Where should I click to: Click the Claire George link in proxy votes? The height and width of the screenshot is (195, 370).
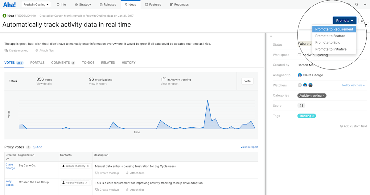pyautogui.click(x=10, y=167)
